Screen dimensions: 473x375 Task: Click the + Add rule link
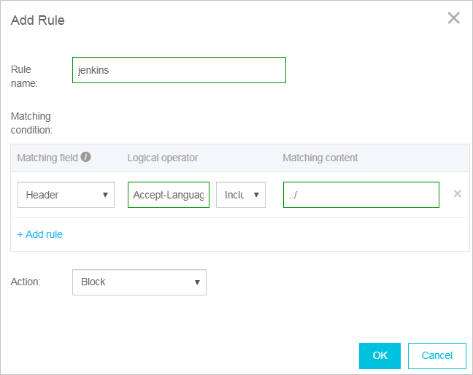click(x=39, y=234)
